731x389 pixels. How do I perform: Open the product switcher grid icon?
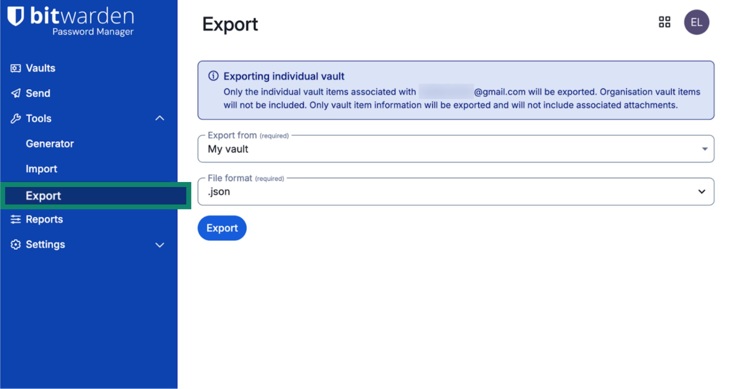coord(664,22)
